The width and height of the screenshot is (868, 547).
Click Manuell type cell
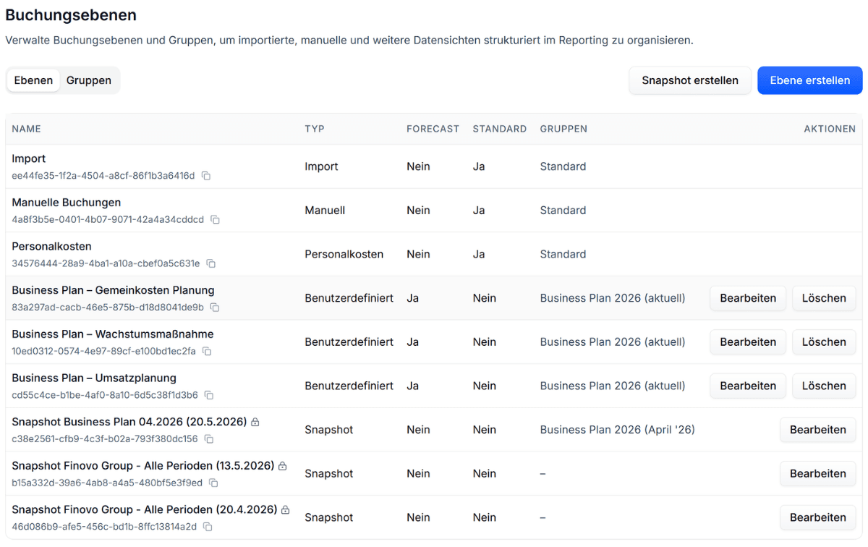coord(325,211)
